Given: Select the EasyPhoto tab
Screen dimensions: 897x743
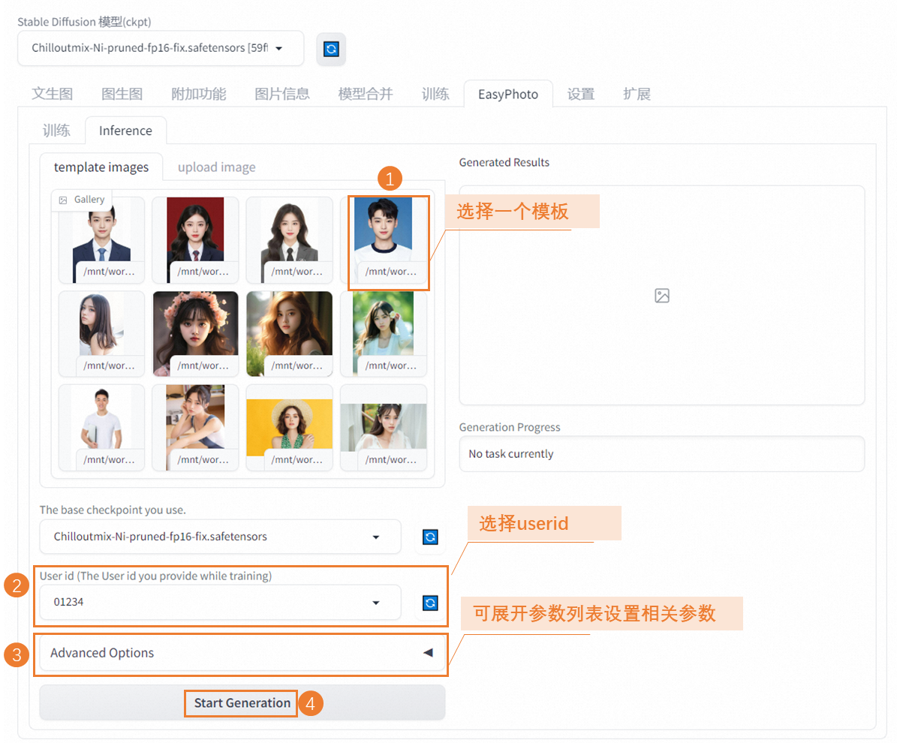Looking at the screenshot, I should click(x=508, y=94).
